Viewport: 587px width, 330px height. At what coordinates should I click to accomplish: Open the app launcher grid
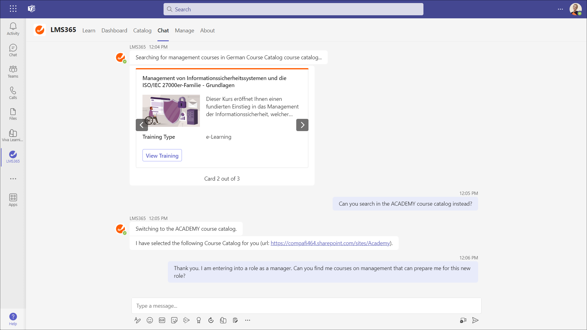(13, 9)
